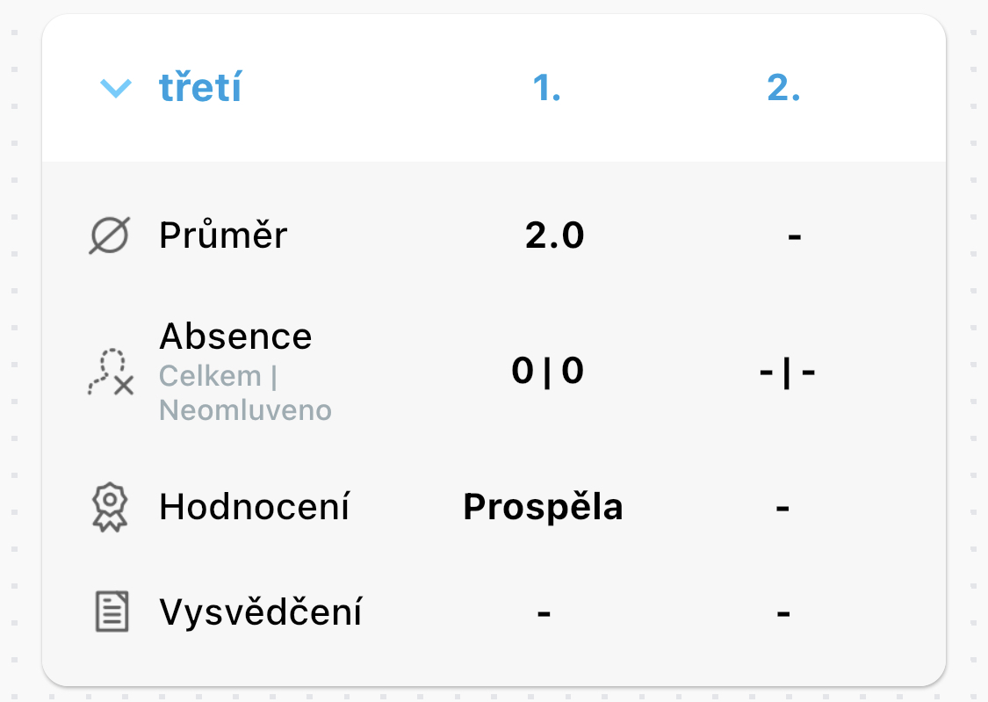
Task: Click first semester Vysvědčení dash
Action: pyautogui.click(x=544, y=612)
